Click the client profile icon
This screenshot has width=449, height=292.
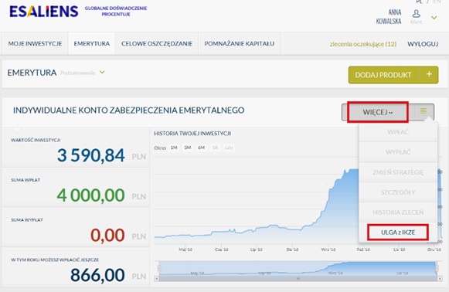416,14
